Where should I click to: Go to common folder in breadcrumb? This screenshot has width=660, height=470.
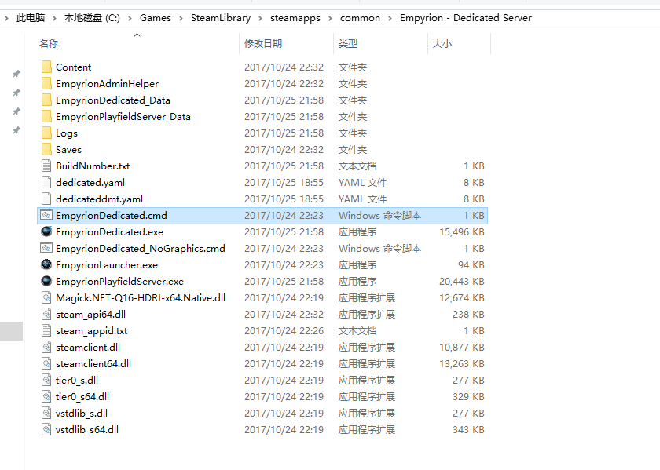tap(360, 18)
